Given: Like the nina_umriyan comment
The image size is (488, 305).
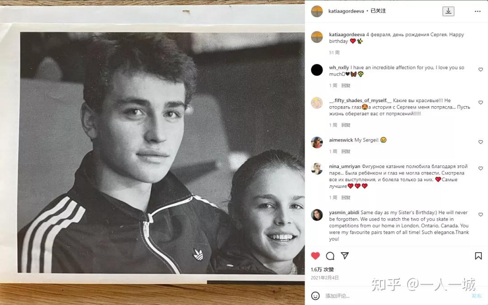Looking at the screenshot, I should tap(480, 169).
